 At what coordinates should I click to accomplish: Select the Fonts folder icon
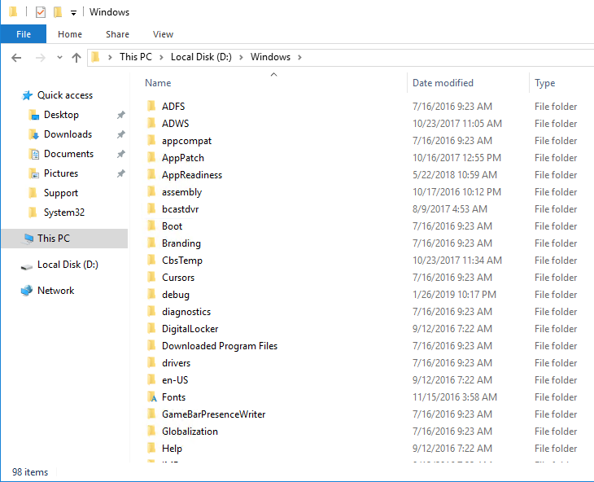coord(151,397)
